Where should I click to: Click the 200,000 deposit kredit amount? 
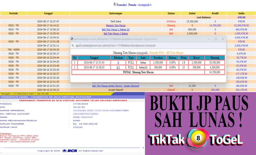(x=215, y=90)
